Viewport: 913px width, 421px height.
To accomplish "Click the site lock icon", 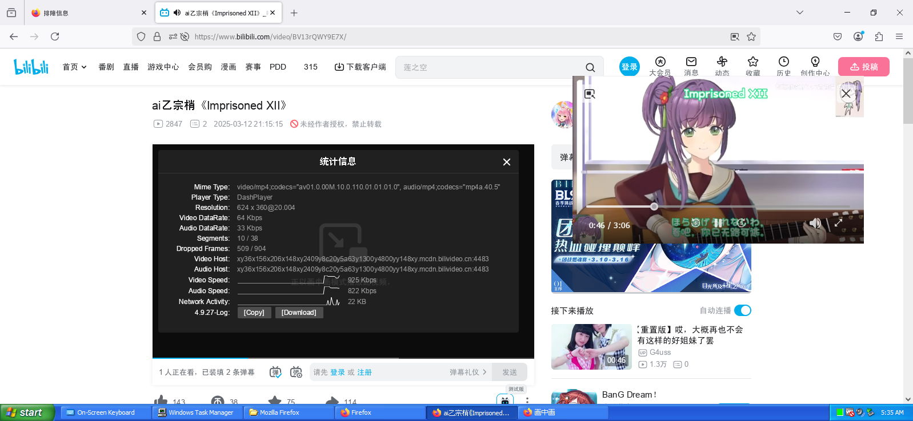I will click(157, 37).
